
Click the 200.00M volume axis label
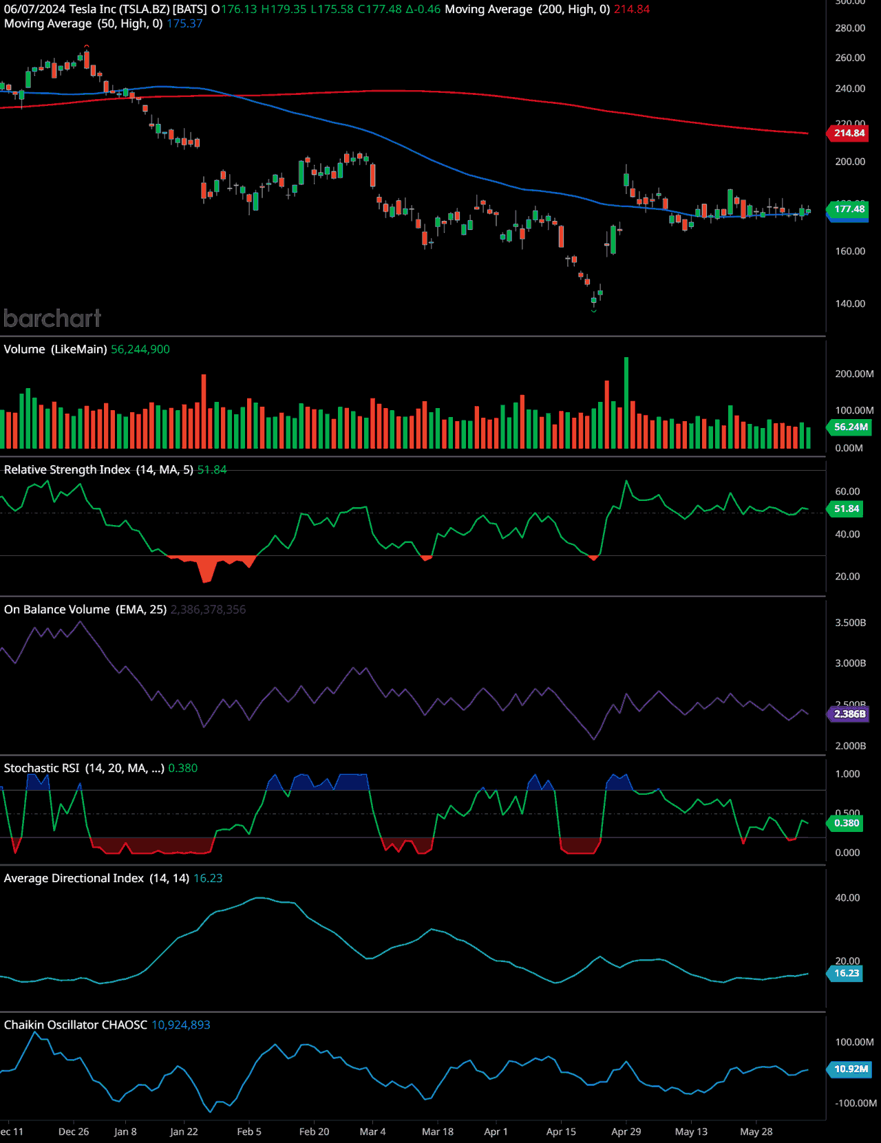pyautogui.click(x=854, y=374)
